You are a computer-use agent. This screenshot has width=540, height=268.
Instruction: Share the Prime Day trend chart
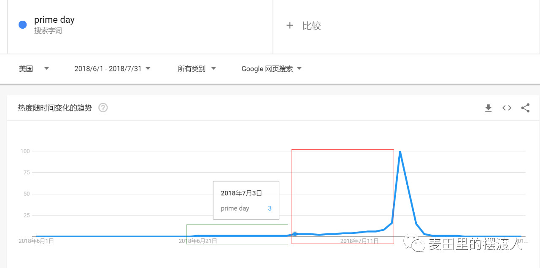[525, 108]
